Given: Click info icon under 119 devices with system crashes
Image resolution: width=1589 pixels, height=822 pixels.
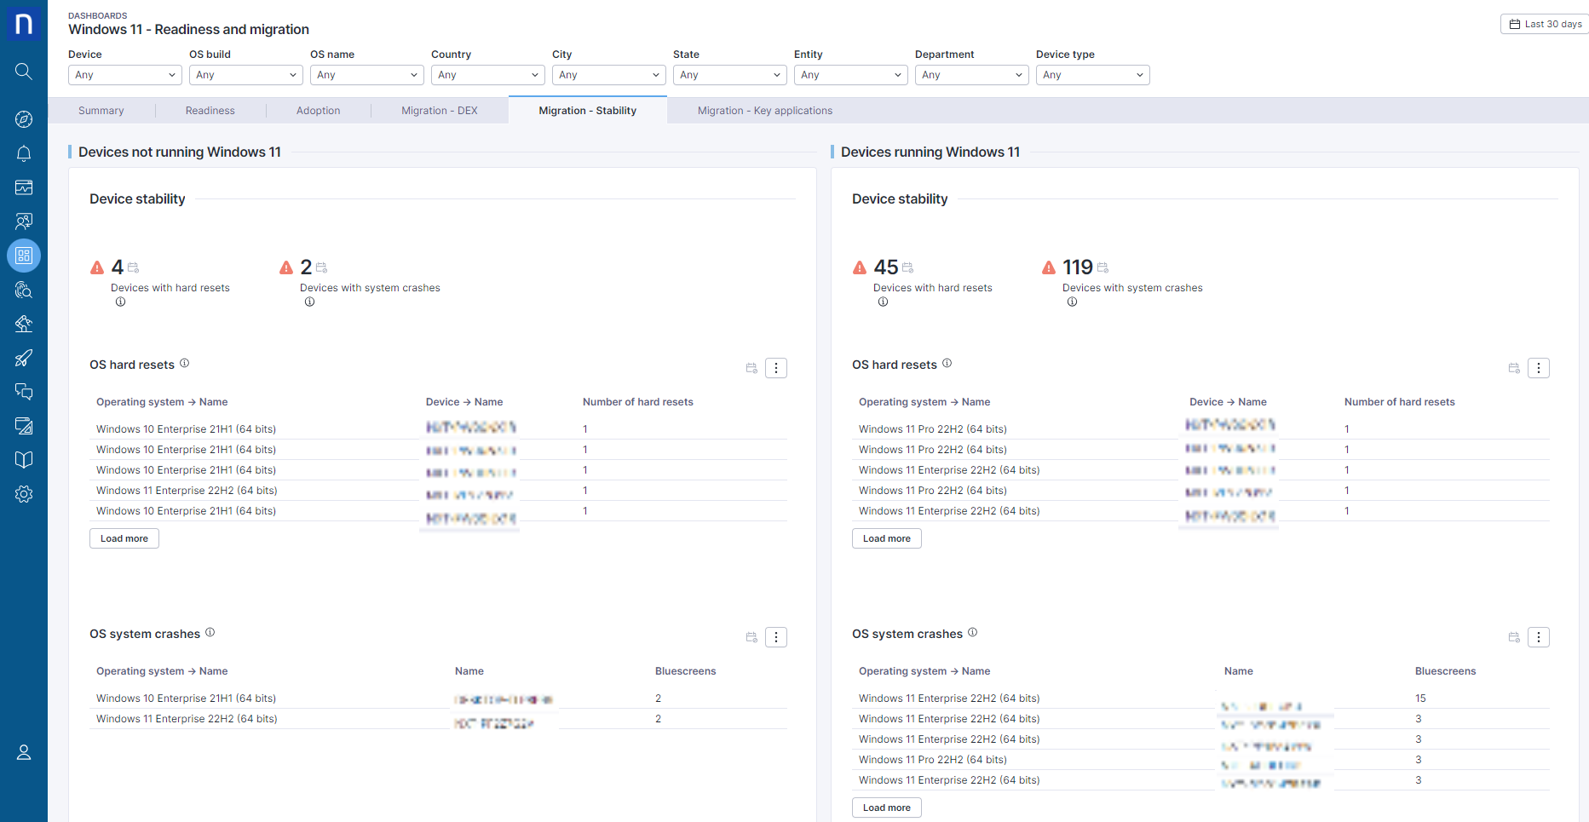Looking at the screenshot, I should [x=1072, y=302].
